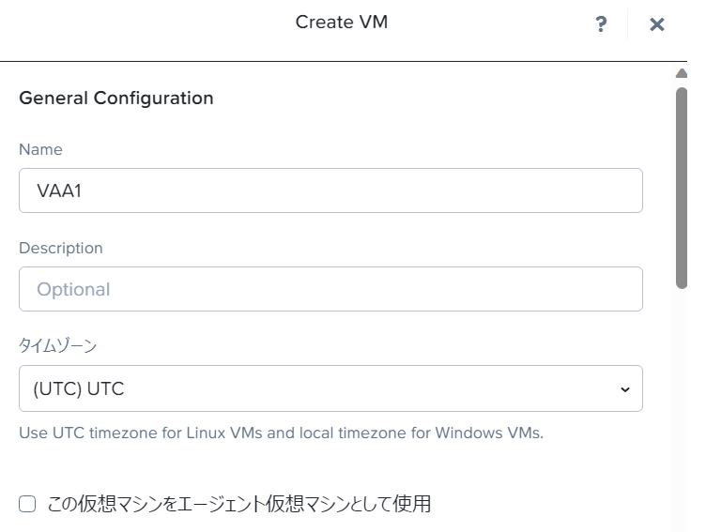Click the VAA1 text in Name
The height and width of the screenshot is (532, 706).
(x=60, y=190)
